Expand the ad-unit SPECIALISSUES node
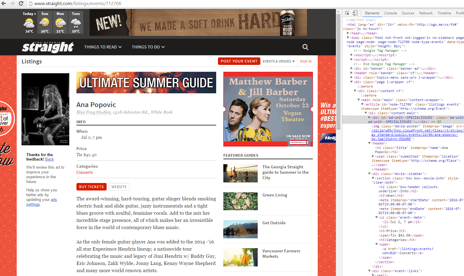The height and width of the screenshot is (276, 464). coord(370,118)
